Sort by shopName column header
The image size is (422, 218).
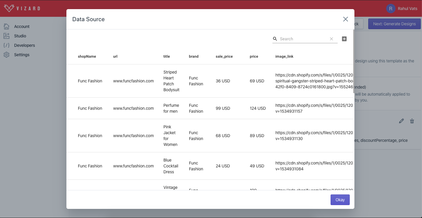[x=87, y=56]
